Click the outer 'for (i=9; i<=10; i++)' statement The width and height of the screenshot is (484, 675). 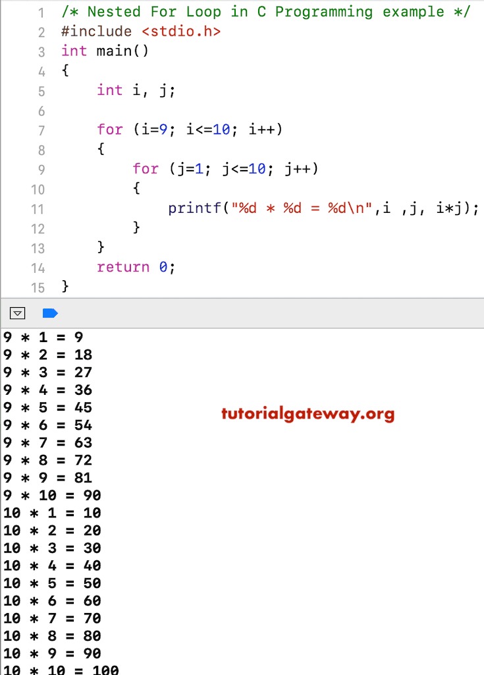click(190, 129)
